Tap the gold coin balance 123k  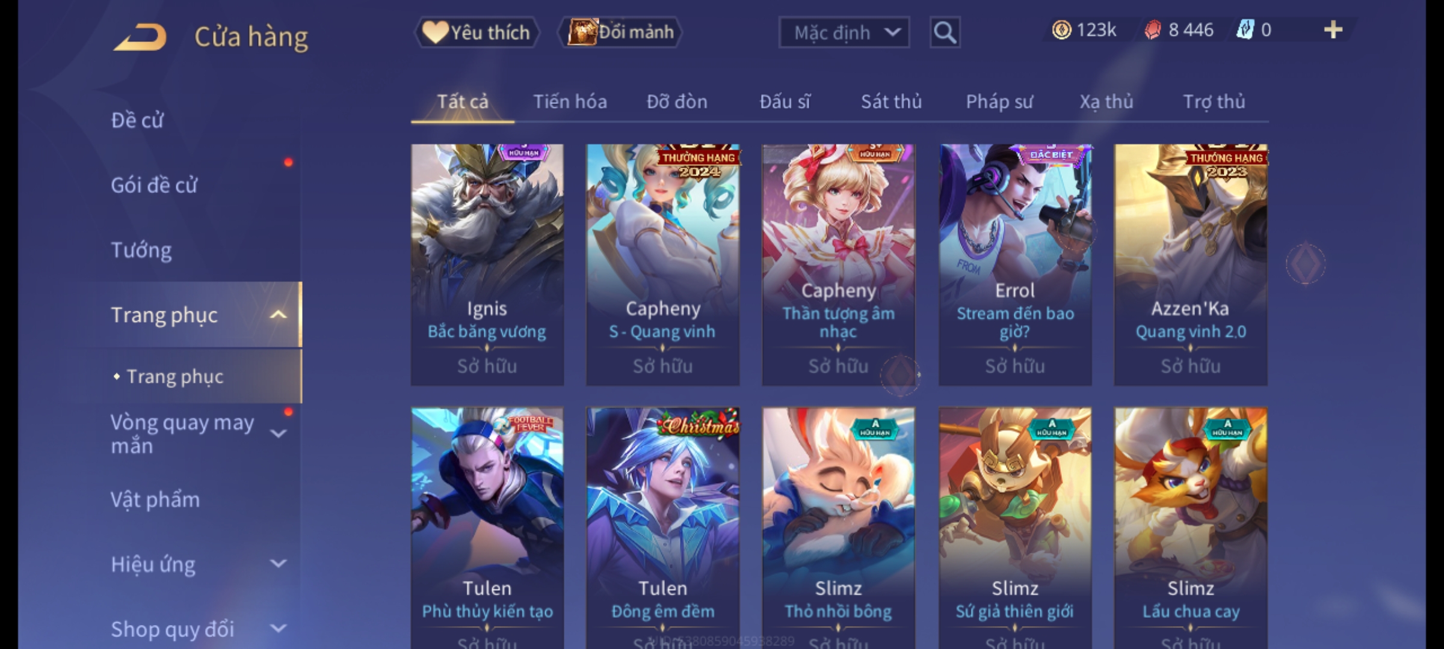[x=1084, y=30]
